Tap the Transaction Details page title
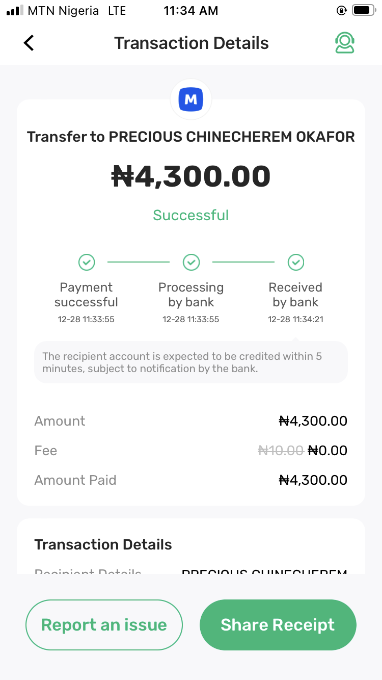This screenshot has height=680, width=382. coord(191,43)
